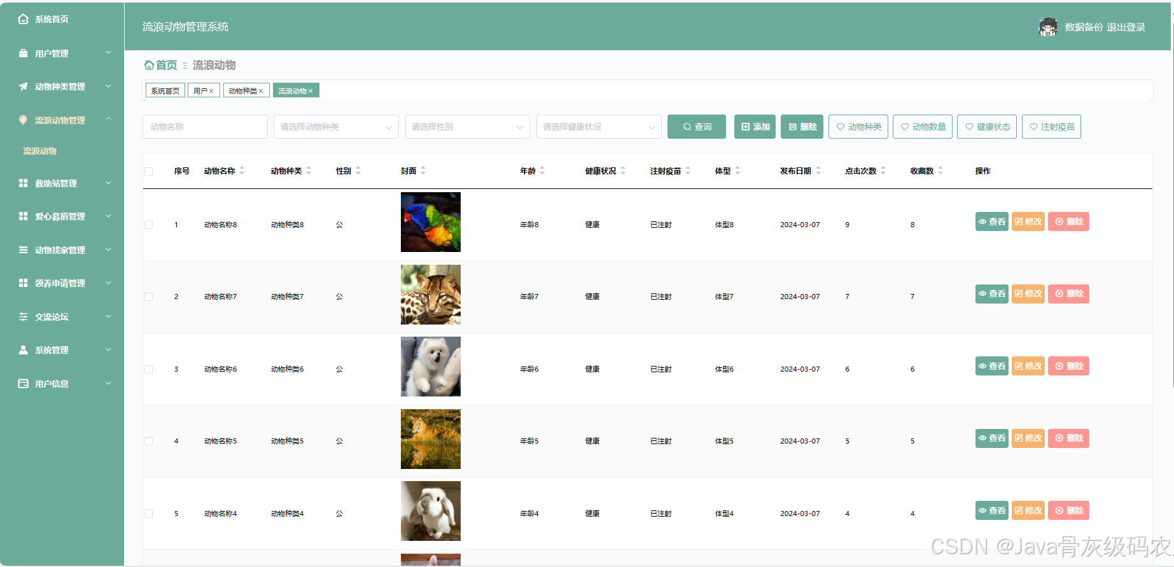This screenshot has height=567, width=1174.
Task: Sort by 健康状况 column arrows
Action: [x=623, y=171]
